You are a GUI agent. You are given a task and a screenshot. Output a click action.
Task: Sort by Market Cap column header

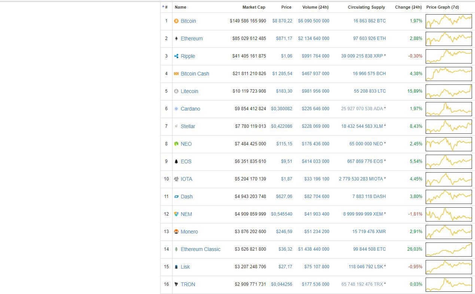pos(254,7)
